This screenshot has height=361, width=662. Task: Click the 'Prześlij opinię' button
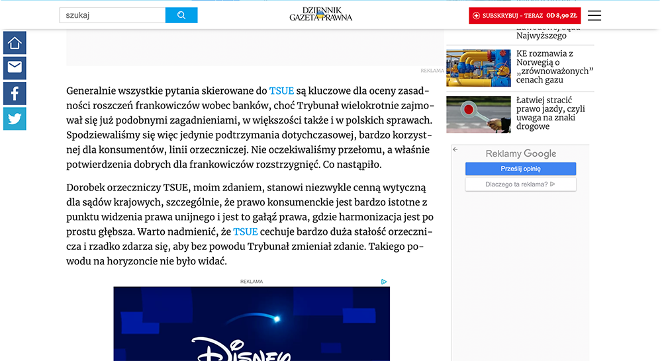(520, 169)
